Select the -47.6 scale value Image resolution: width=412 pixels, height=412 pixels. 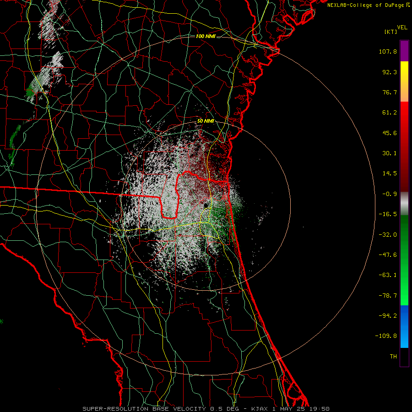pyautogui.click(x=388, y=255)
